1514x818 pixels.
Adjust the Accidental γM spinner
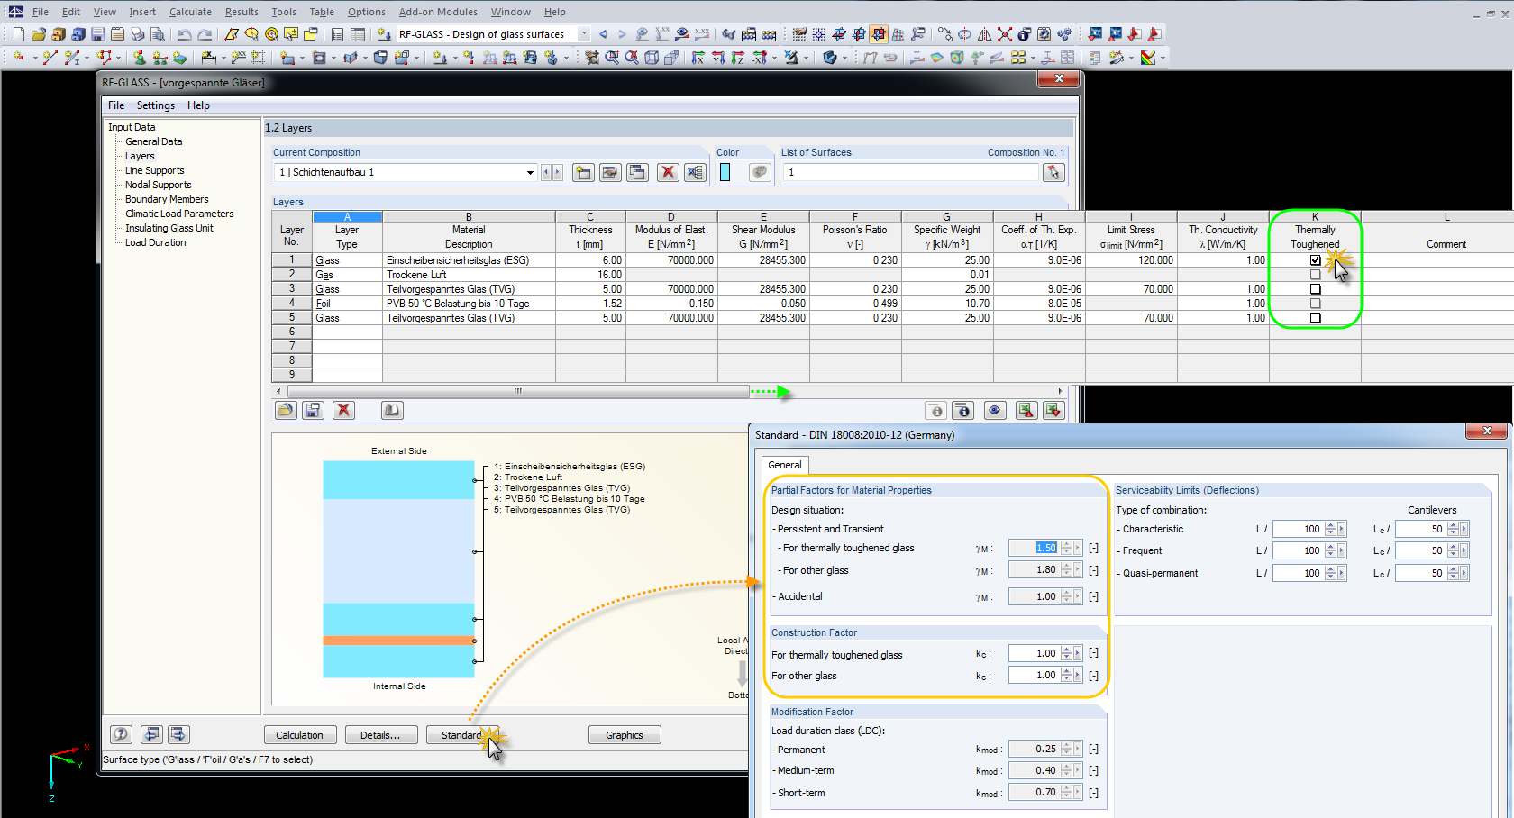(x=1066, y=596)
